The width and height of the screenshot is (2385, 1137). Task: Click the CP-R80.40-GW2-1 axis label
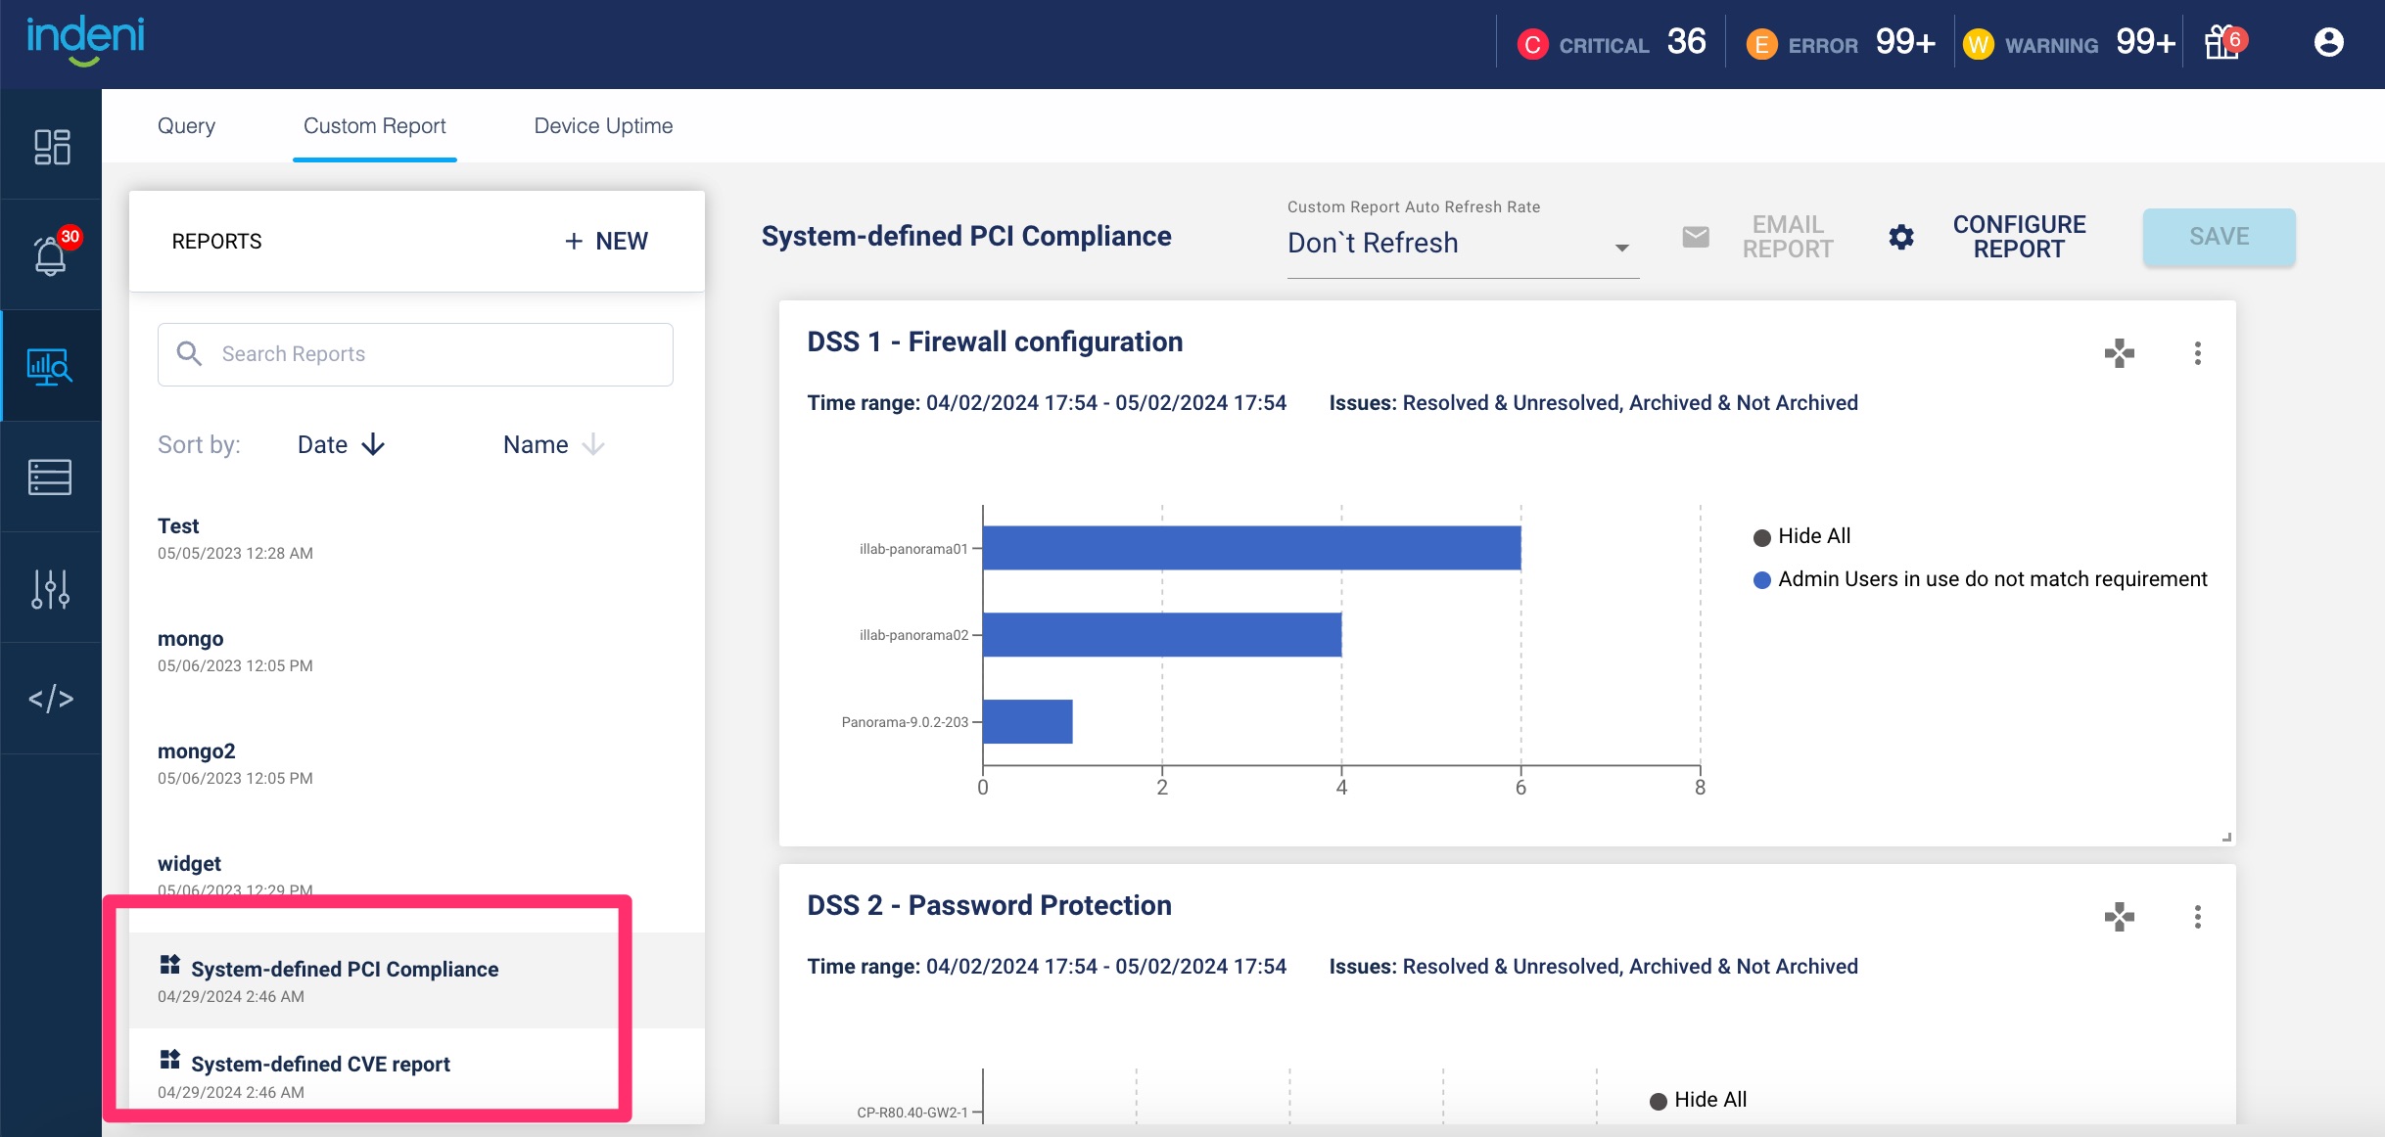(912, 1113)
